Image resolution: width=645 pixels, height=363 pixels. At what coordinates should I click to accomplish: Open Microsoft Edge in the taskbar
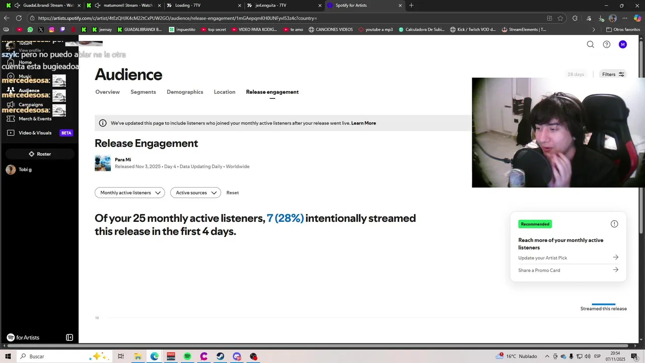pos(154,356)
